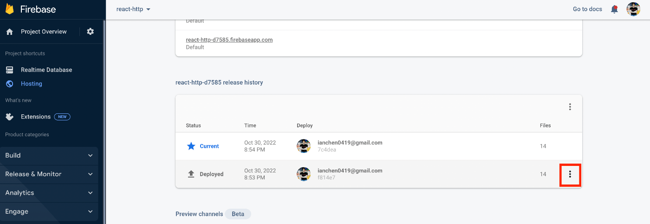The height and width of the screenshot is (224, 650).
Task: Click the Preview channels heading
Action: click(199, 214)
